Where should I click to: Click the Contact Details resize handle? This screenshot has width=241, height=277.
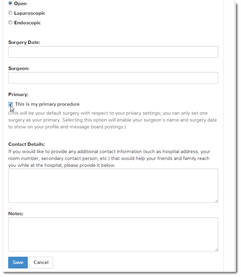pos(216,201)
